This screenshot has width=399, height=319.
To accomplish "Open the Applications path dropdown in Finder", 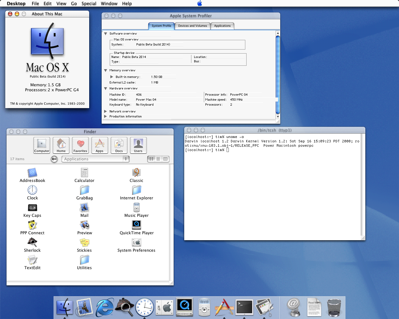I will [95, 159].
